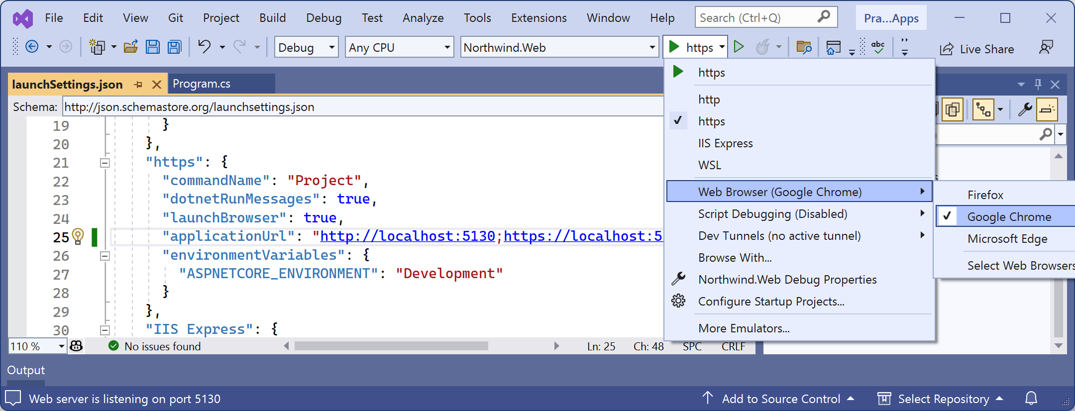Collapse the environmentVariables block on line 26
This screenshot has width=1075, height=411.
(105, 256)
